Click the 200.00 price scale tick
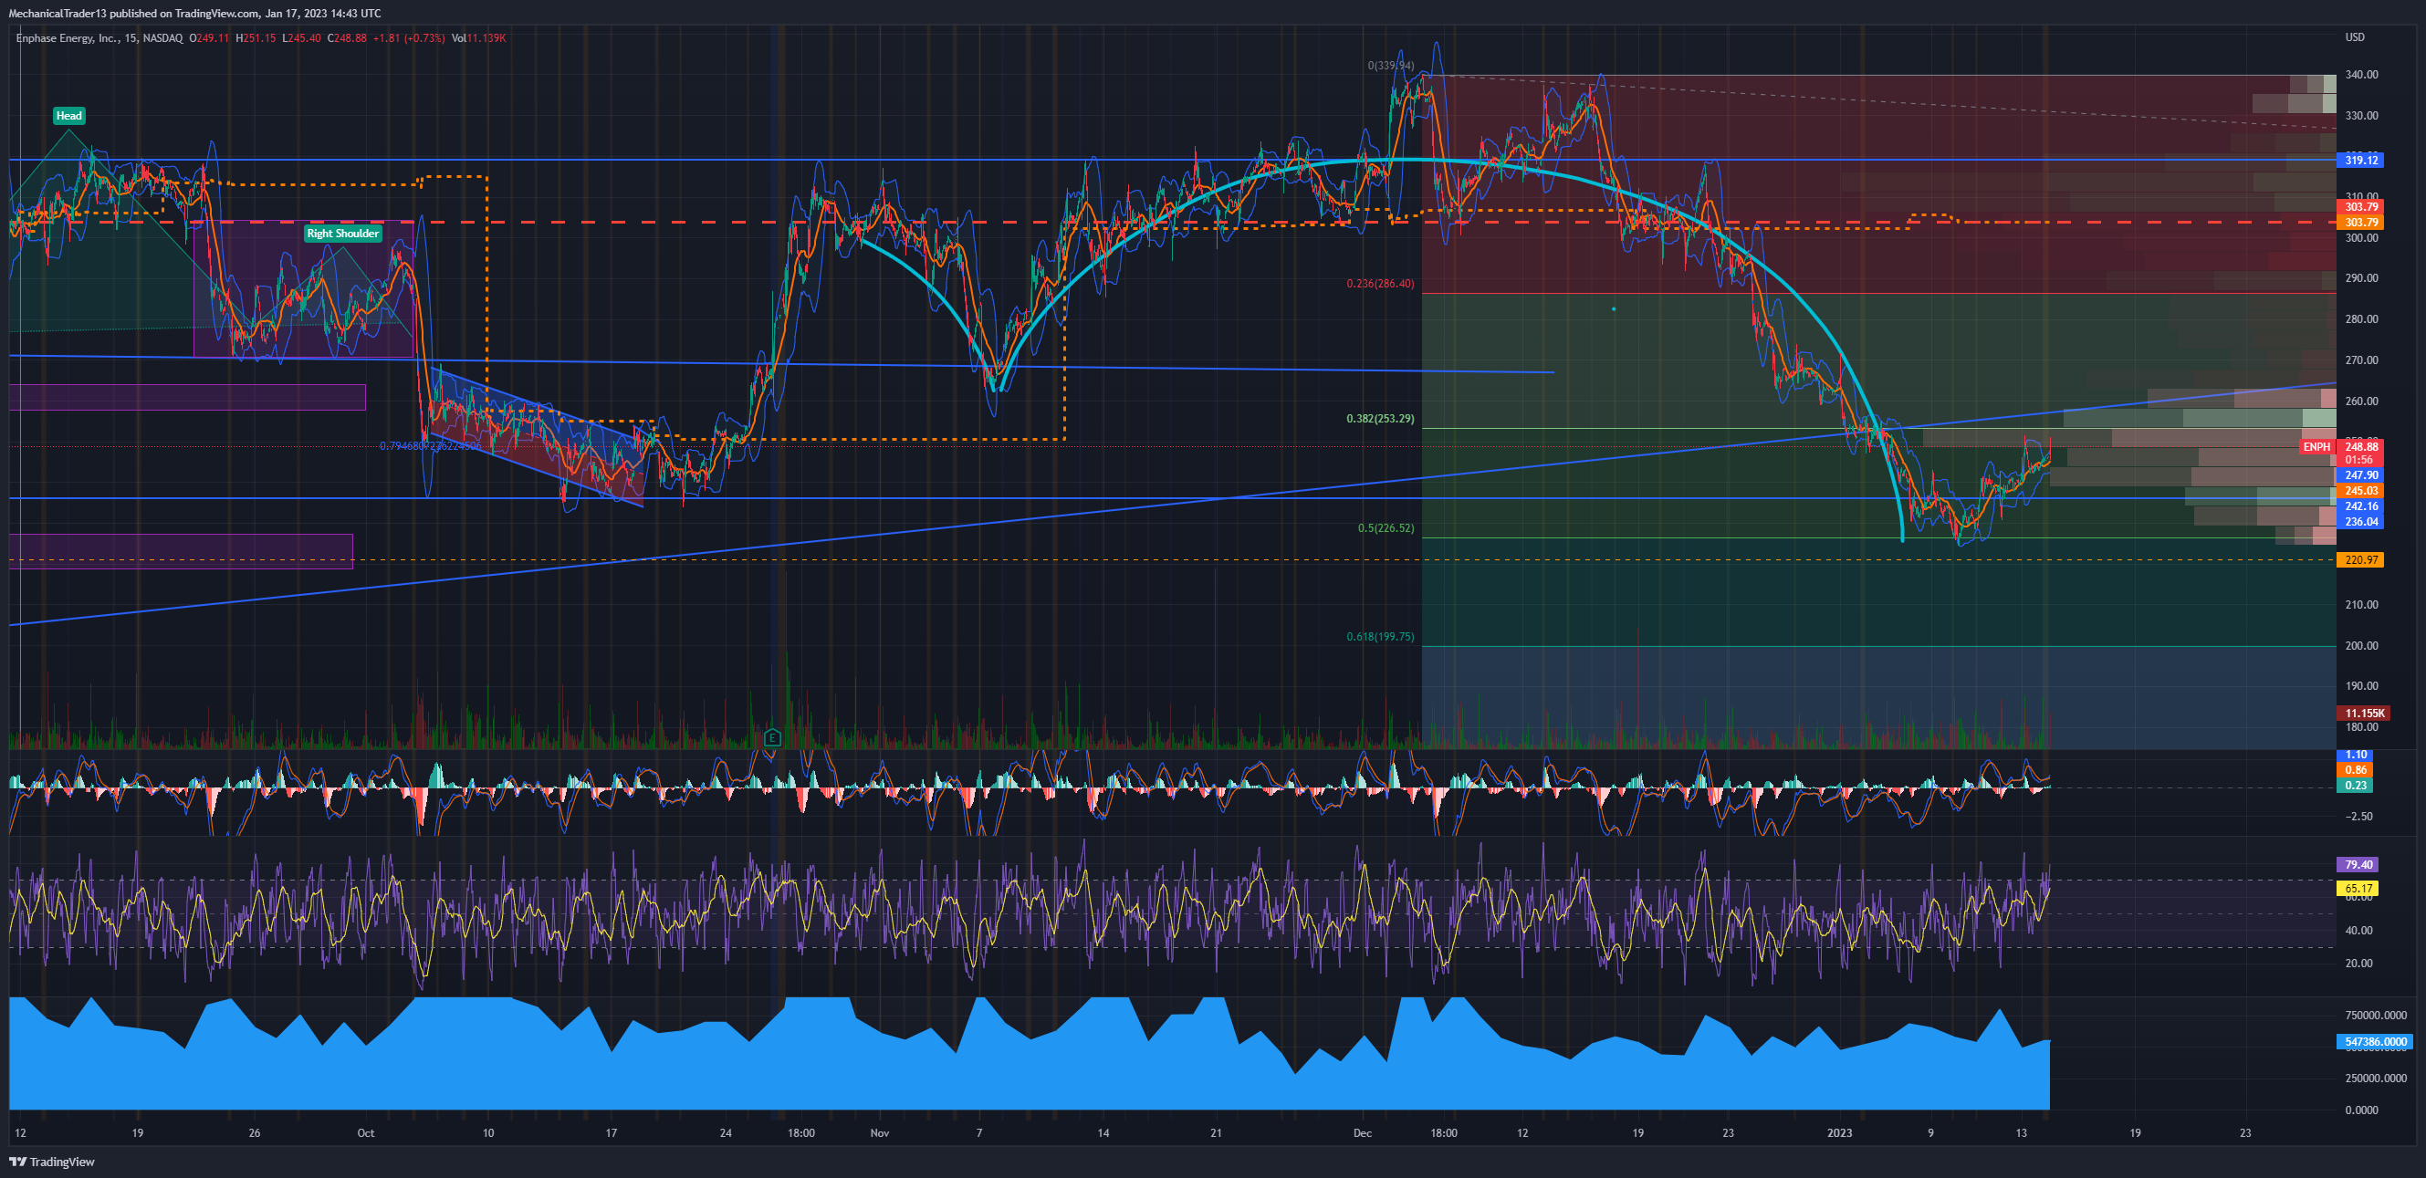This screenshot has height=1178, width=2426. click(2361, 646)
